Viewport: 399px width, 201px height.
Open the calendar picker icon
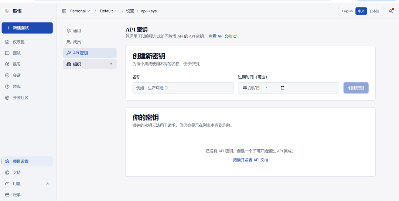click(x=282, y=88)
